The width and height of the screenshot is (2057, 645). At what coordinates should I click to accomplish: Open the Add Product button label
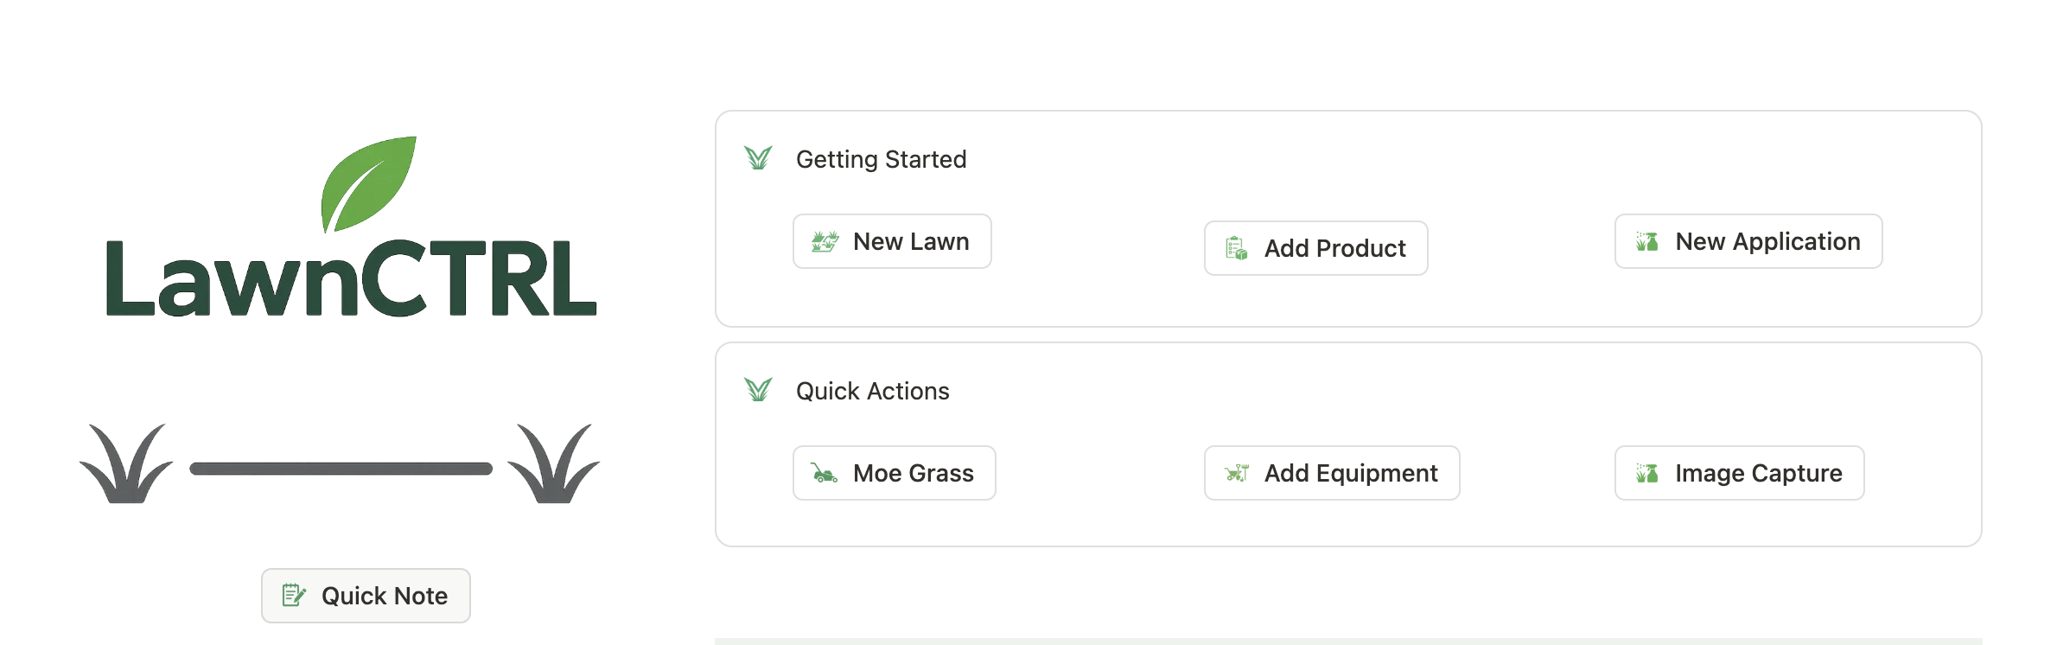(1334, 249)
